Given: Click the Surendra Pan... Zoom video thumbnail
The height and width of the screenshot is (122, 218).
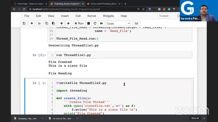Looking at the screenshot, I should [x=199, y=11].
